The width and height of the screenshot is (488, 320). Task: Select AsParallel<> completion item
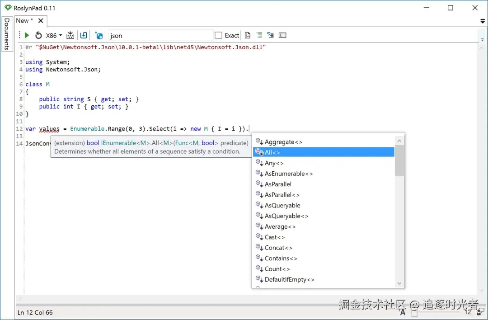324,194
